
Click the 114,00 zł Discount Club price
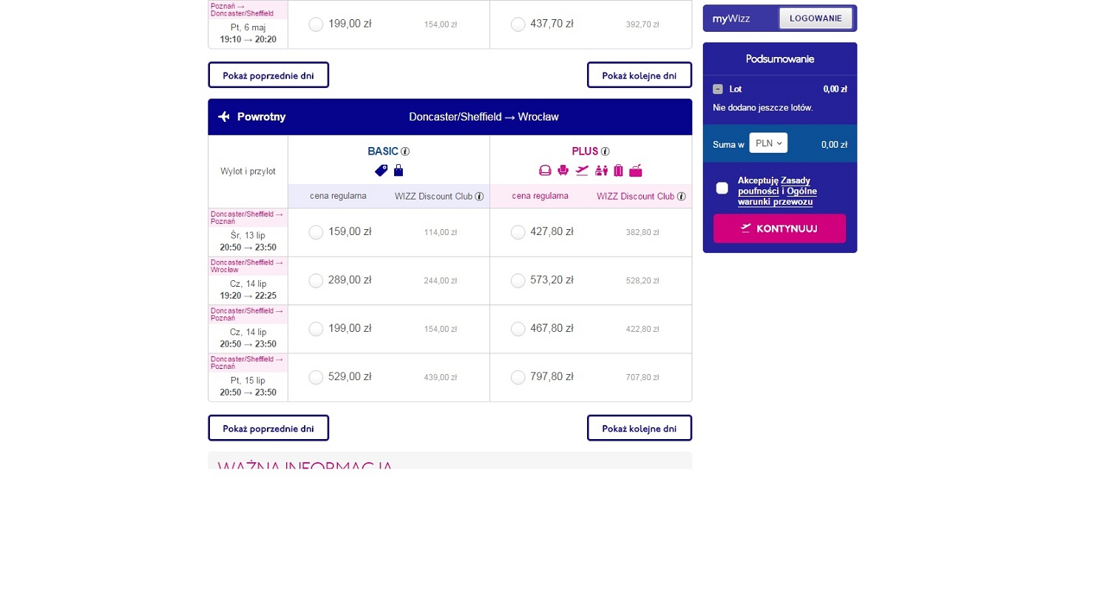(x=441, y=232)
